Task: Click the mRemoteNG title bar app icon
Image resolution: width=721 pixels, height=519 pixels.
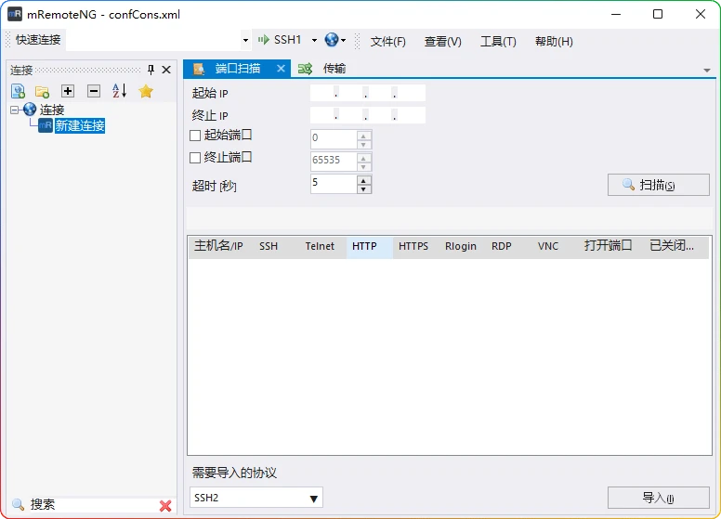Action: coord(15,14)
